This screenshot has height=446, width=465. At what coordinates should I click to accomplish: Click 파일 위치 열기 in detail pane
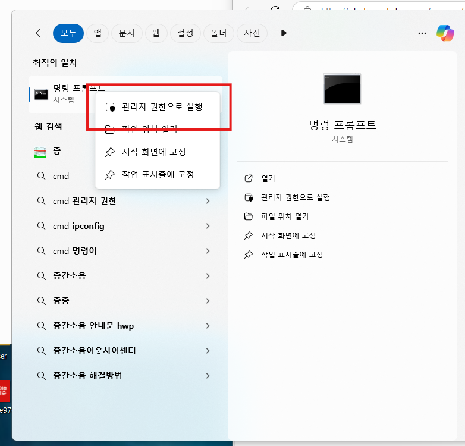tap(285, 216)
